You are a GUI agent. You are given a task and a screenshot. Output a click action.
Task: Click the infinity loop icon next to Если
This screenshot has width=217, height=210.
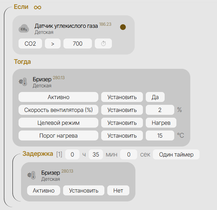(37, 7)
